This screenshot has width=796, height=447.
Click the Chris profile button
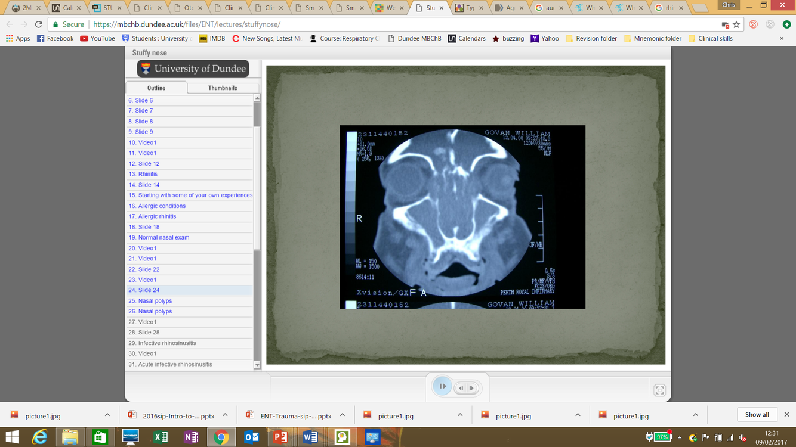pos(729,5)
